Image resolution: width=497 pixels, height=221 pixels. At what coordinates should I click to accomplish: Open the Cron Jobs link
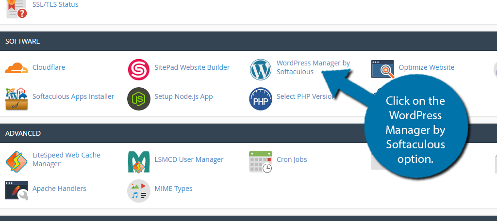(292, 159)
